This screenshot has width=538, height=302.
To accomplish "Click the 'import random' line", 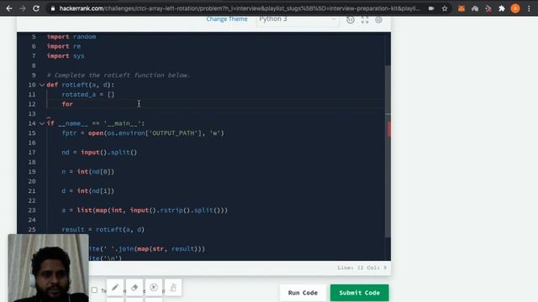I will [x=71, y=37].
